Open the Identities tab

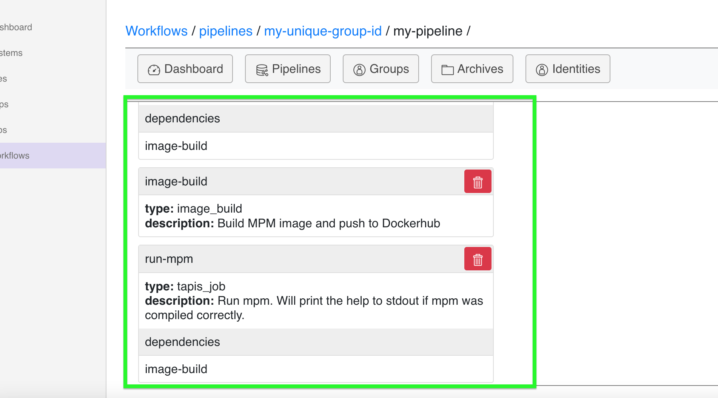click(568, 69)
